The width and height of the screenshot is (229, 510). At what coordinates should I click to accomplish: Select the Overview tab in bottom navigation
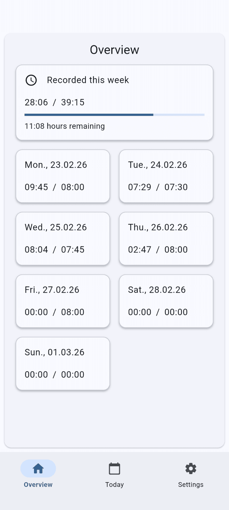click(38, 474)
